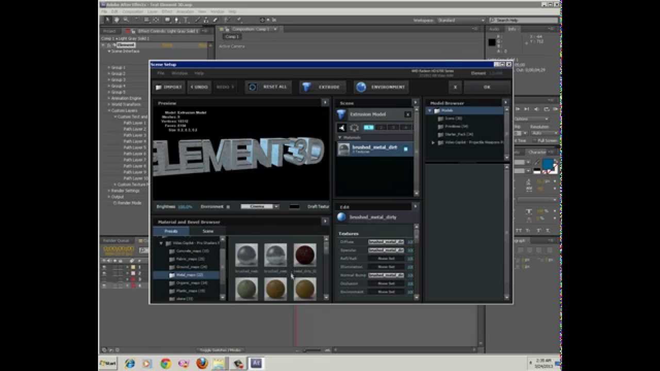Click the Reset All button
The image size is (660, 371).
coord(268,87)
